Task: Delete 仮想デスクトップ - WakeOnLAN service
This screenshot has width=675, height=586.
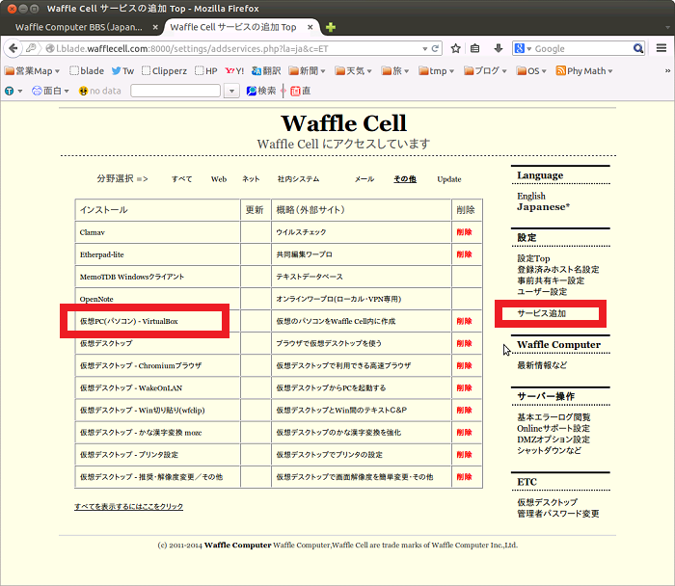Action: (464, 387)
